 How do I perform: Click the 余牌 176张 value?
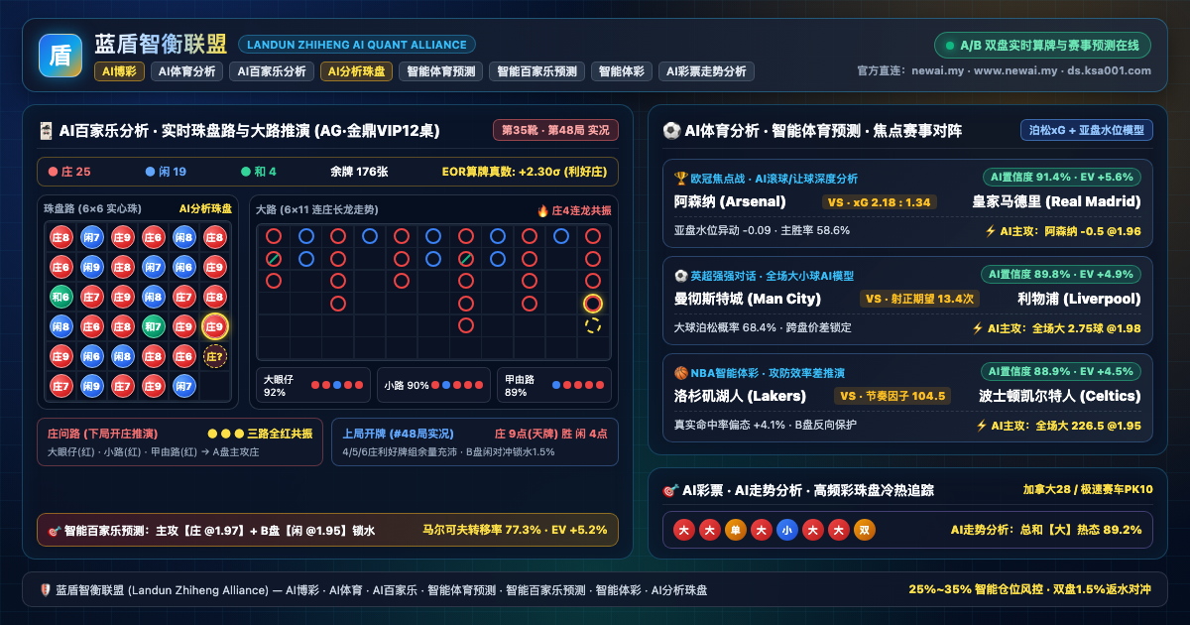pyautogui.click(x=359, y=172)
